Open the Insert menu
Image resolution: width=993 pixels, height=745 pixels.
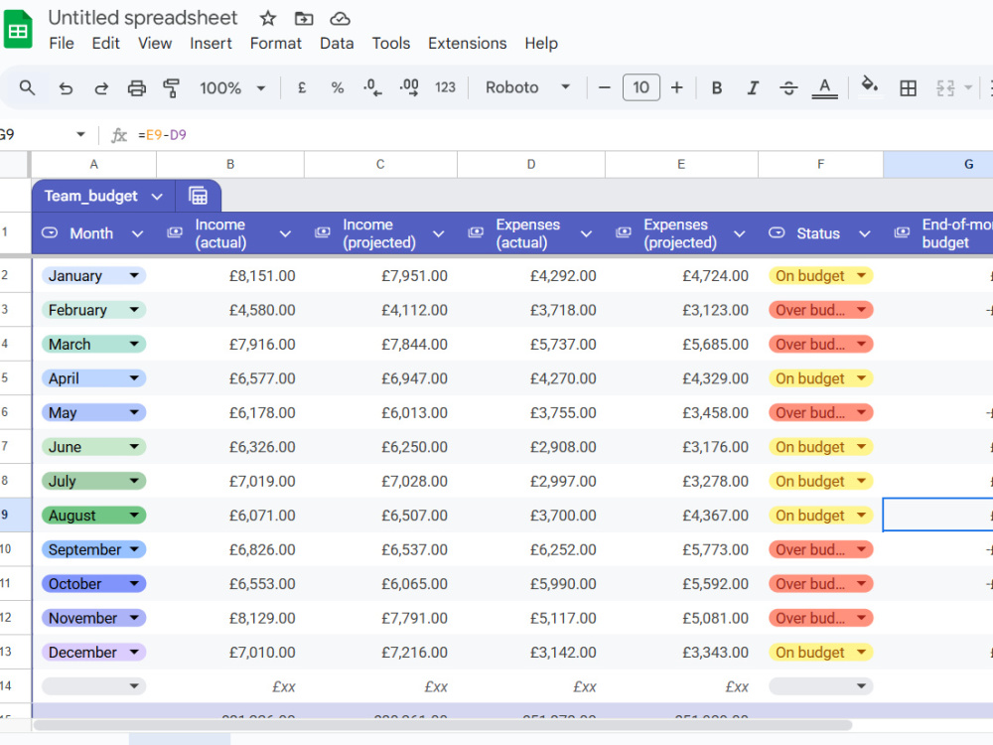coord(211,43)
